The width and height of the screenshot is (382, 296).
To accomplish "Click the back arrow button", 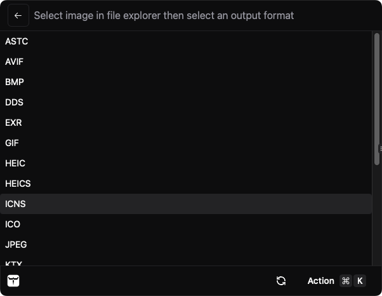I will (18, 15).
